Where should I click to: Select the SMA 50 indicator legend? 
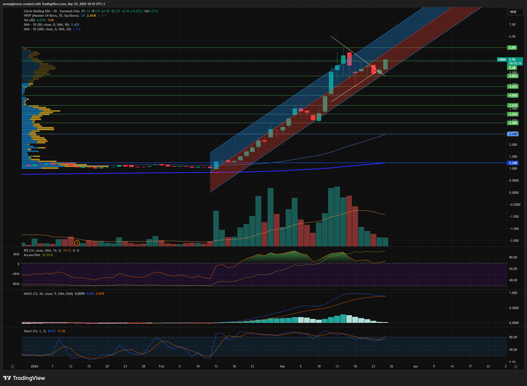pyautogui.click(x=46, y=25)
